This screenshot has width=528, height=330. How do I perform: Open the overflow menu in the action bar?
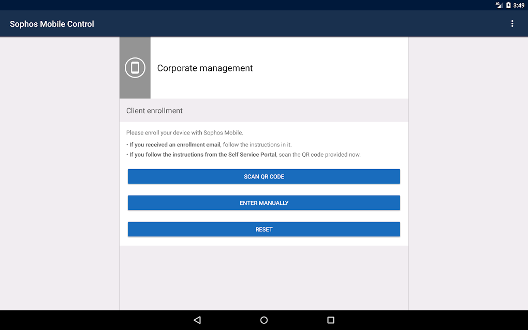pyautogui.click(x=512, y=23)
